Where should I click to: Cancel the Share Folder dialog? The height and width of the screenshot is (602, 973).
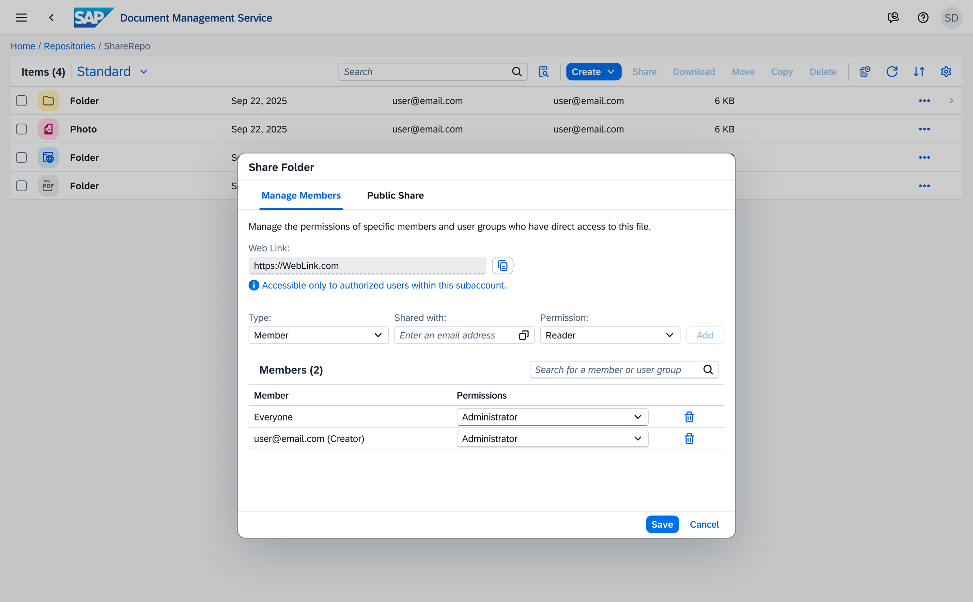(704, 524)
